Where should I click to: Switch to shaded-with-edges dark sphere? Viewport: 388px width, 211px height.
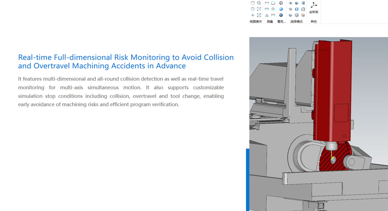click(x=281, y=15)
